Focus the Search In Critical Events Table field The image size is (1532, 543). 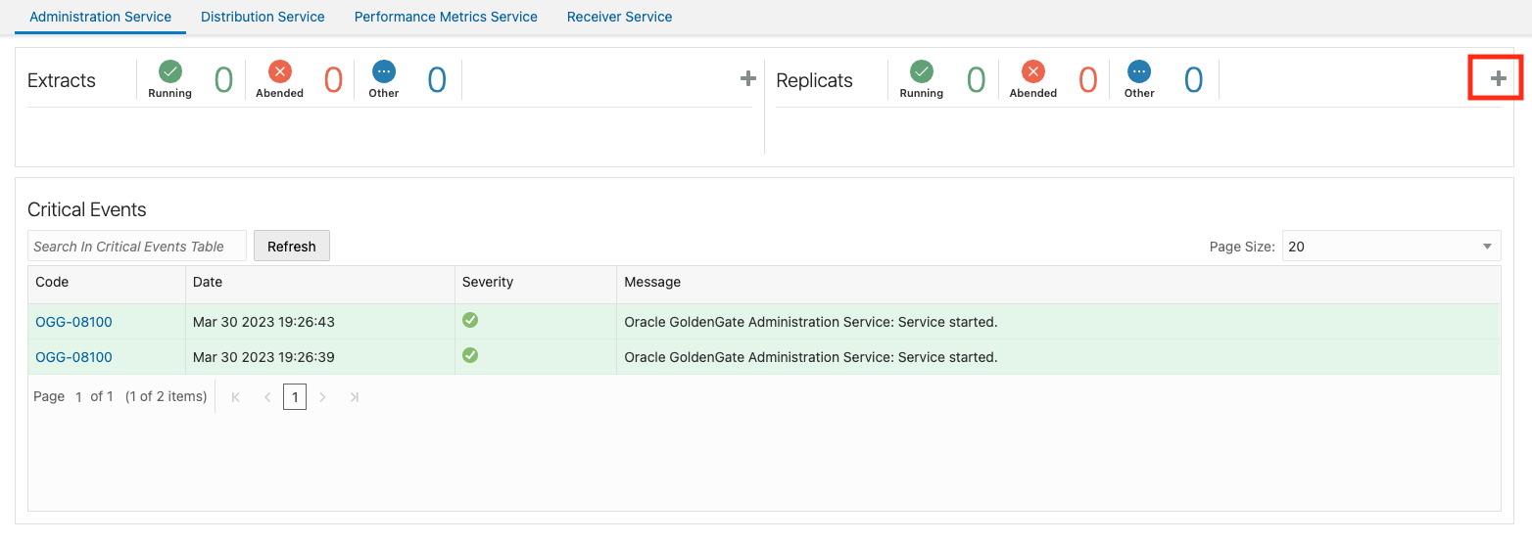coord(137,247)
